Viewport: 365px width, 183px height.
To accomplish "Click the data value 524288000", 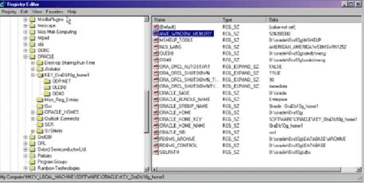I will [280, 34].
